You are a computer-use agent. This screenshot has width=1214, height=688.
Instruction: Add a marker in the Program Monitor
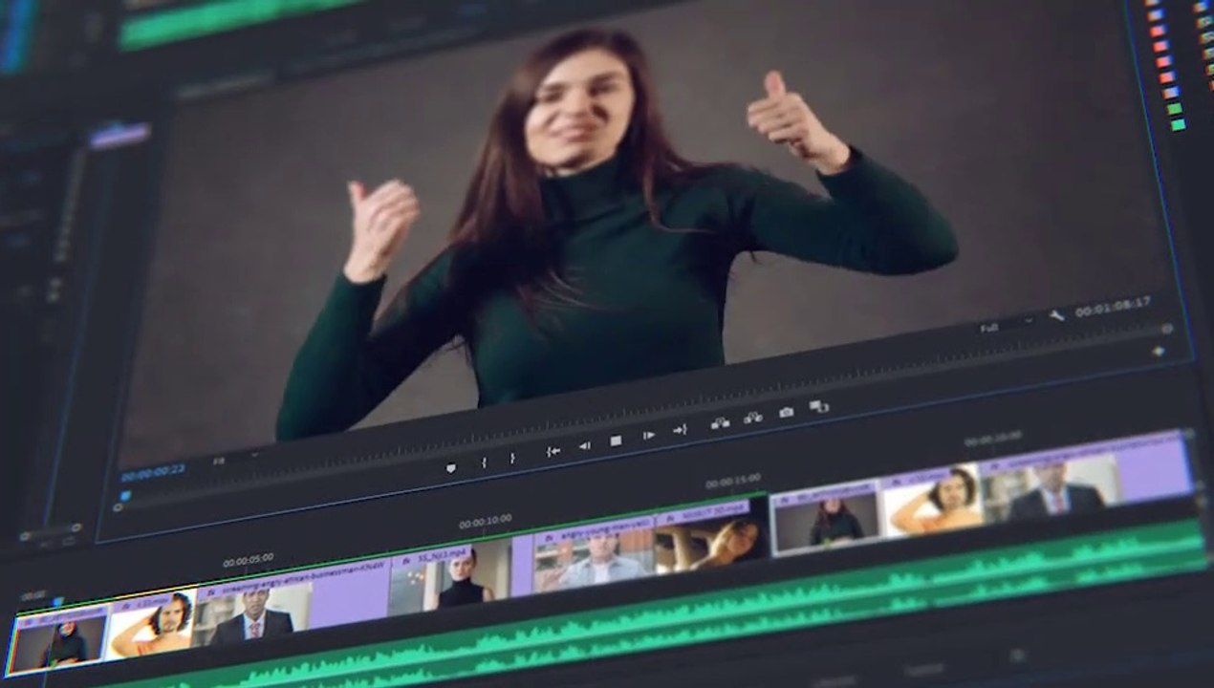click(x=451, y=468)
